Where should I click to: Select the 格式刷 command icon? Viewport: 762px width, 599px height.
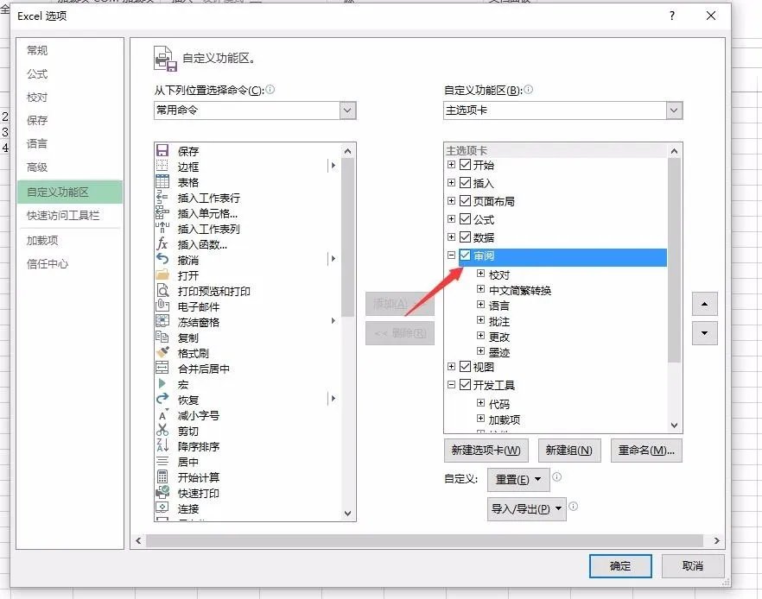[164, 353]
